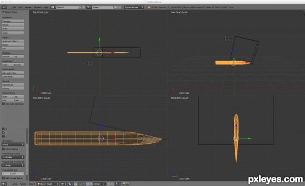Viewport: 305px width, 186px height.
Task: Click the Join button
Action: (x=13, y=48)
